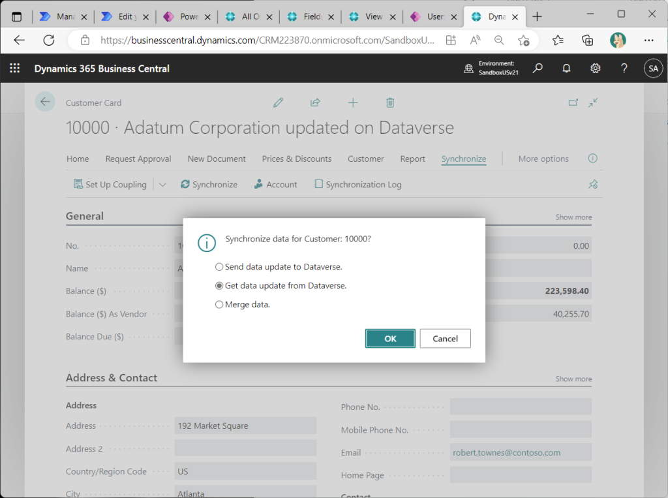
Task: Open the Home tab on Customer Card
Action: point(78,159)
